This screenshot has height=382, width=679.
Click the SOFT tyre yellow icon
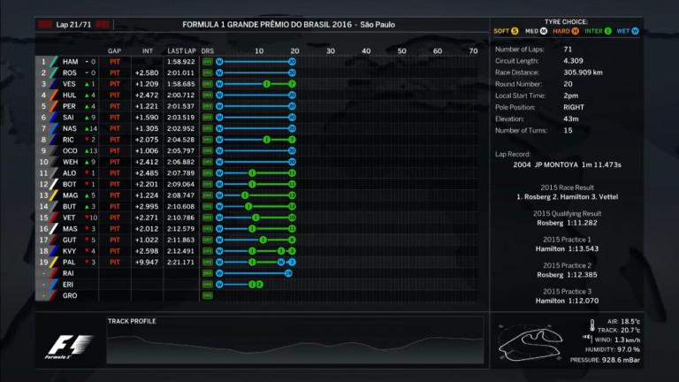pyautogui.click(x=515, y=31)
